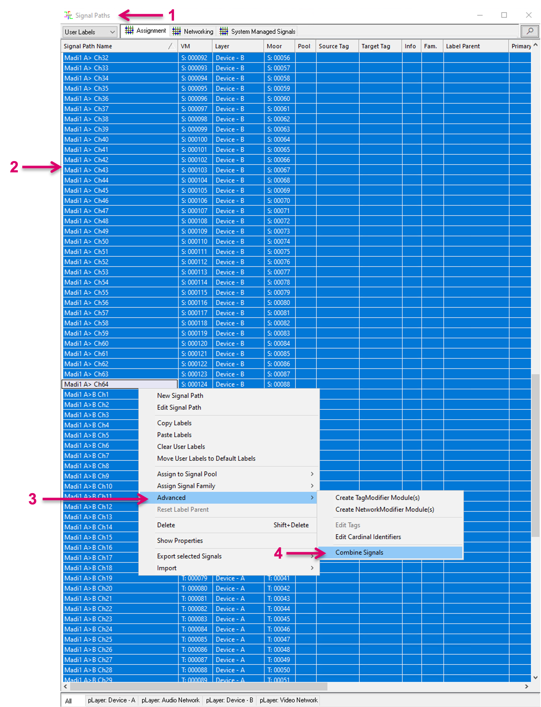Choose Combine Signals from the submenu
The image size is (541, 707).
pyautogui.click(x=359, y=552)
